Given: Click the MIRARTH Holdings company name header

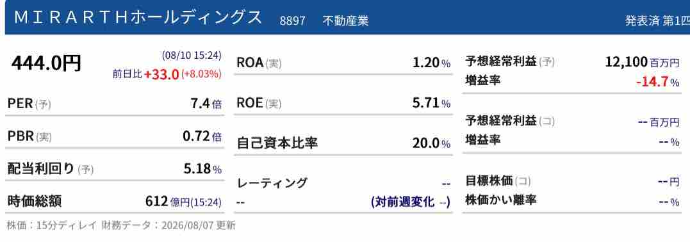Looking at the screenshot, I should tap(138, 17).
